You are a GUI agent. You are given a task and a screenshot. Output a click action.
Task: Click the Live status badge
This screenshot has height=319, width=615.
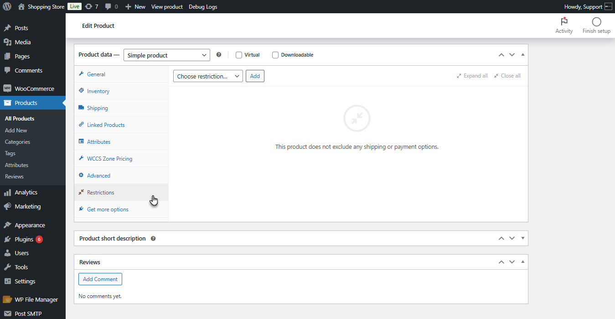(74, 6)
